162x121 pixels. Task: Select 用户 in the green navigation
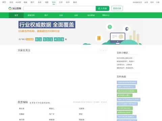coord(46,15)
